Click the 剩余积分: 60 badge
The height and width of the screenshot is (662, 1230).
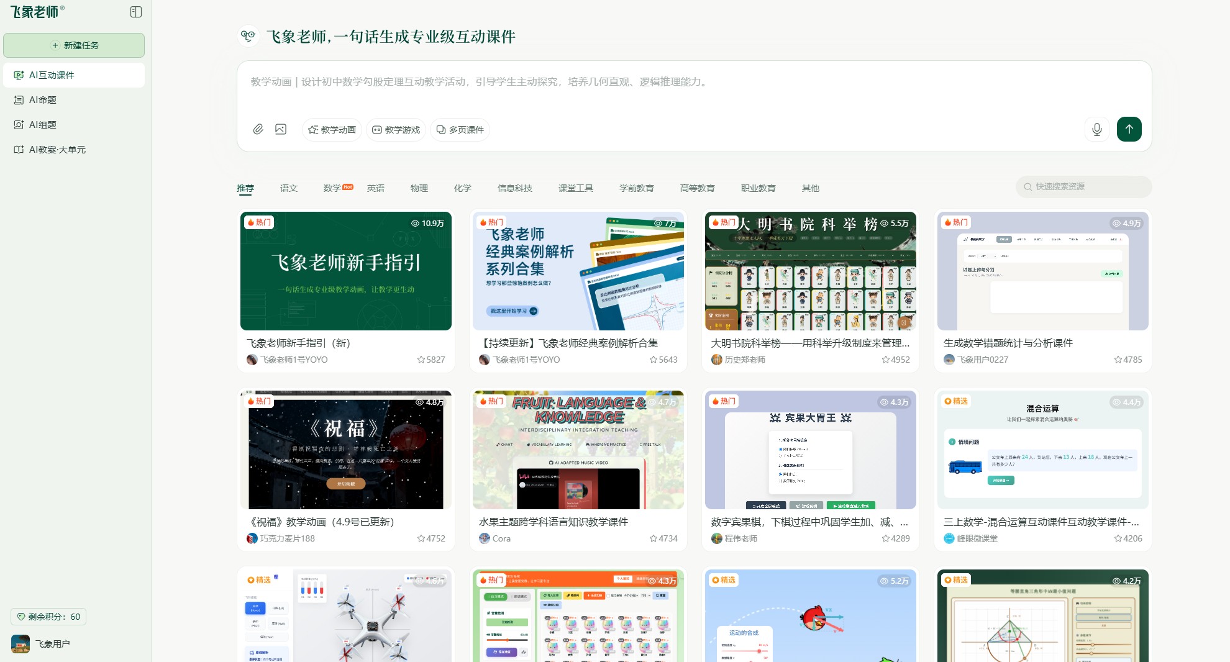(x=48, y=617)
